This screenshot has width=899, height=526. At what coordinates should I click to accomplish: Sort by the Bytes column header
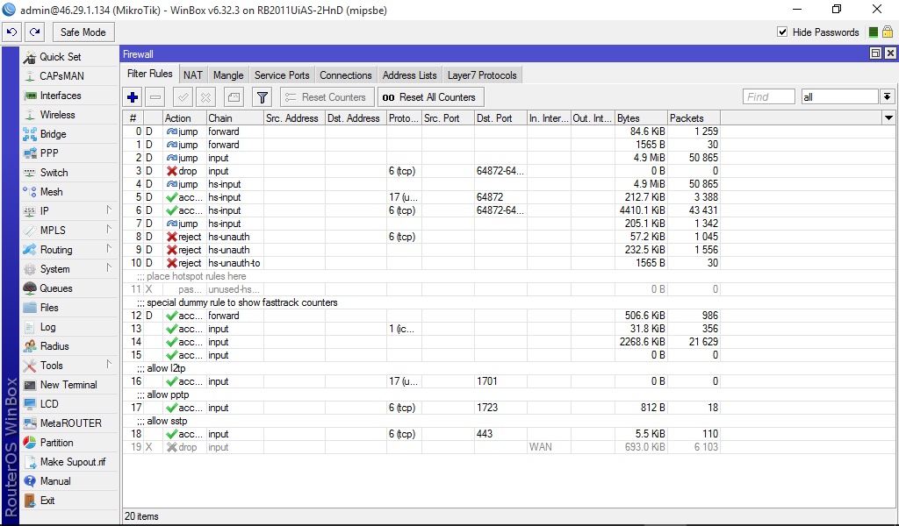[x=641, y=117]
